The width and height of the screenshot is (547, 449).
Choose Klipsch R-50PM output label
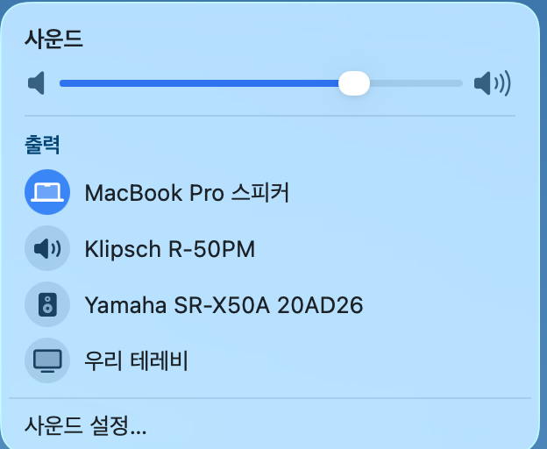click(170, 249)
